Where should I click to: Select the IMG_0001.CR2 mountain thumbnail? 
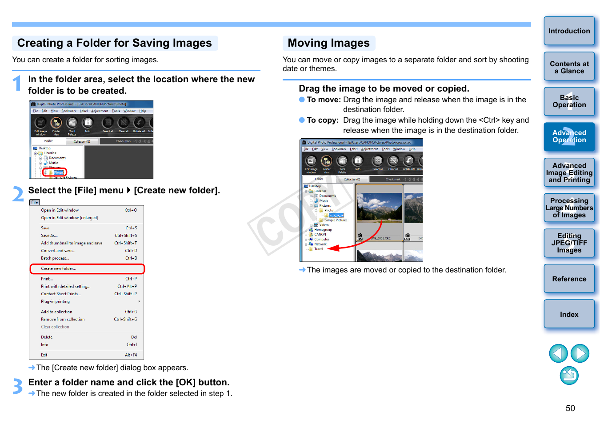pyautogui.click(x=379, y=209)
